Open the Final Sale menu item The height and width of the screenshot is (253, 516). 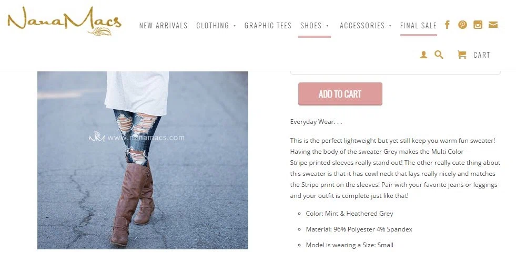click(418, 26)
